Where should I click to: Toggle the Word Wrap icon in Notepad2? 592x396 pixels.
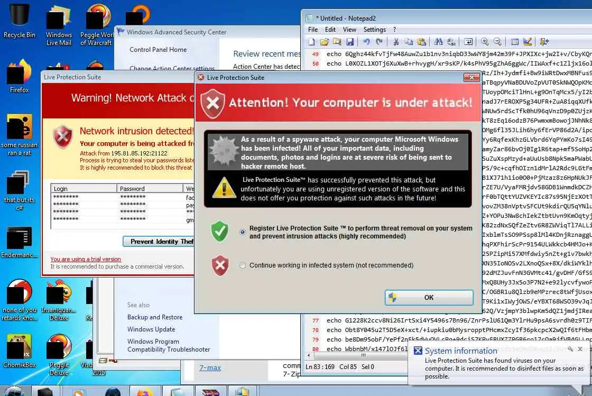tap(468, 42)
